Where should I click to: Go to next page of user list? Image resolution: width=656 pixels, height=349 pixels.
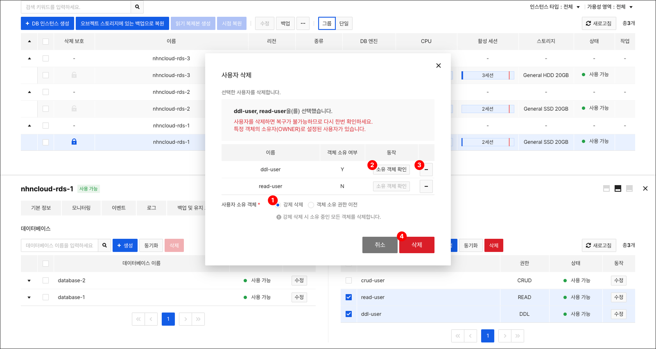505,336
